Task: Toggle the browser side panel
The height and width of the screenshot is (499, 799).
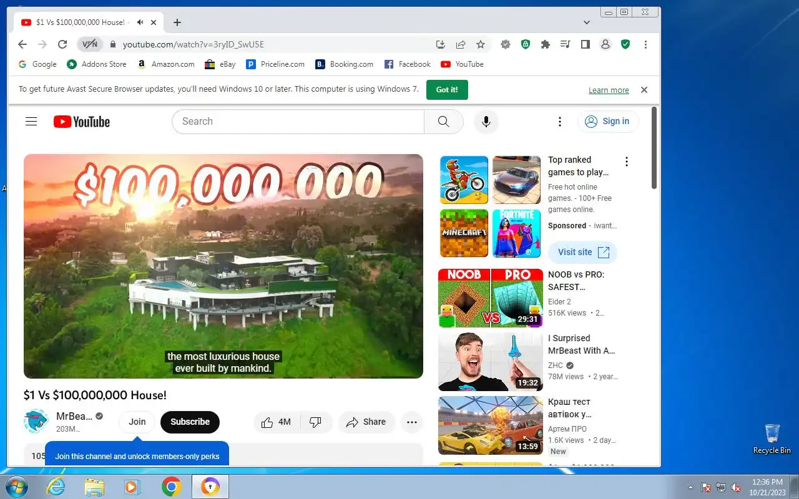Action: click(x=586, y=44)
